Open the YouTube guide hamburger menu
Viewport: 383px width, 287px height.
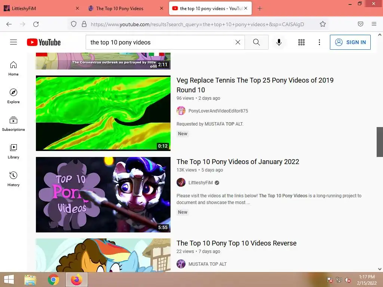(x=13, y=42)
